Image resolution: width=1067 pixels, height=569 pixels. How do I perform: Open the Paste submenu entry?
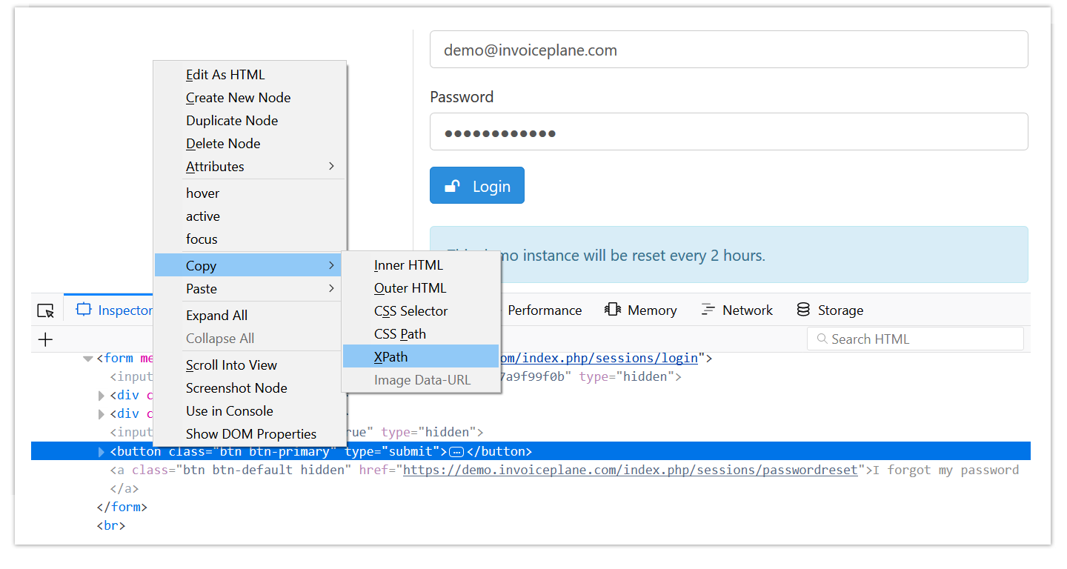click(x=250, y=288)
